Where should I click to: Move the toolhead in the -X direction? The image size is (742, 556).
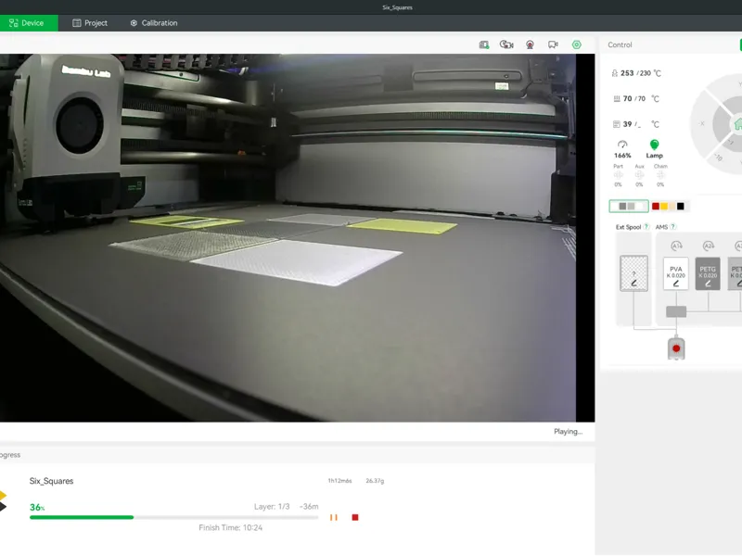pos(702,123)
